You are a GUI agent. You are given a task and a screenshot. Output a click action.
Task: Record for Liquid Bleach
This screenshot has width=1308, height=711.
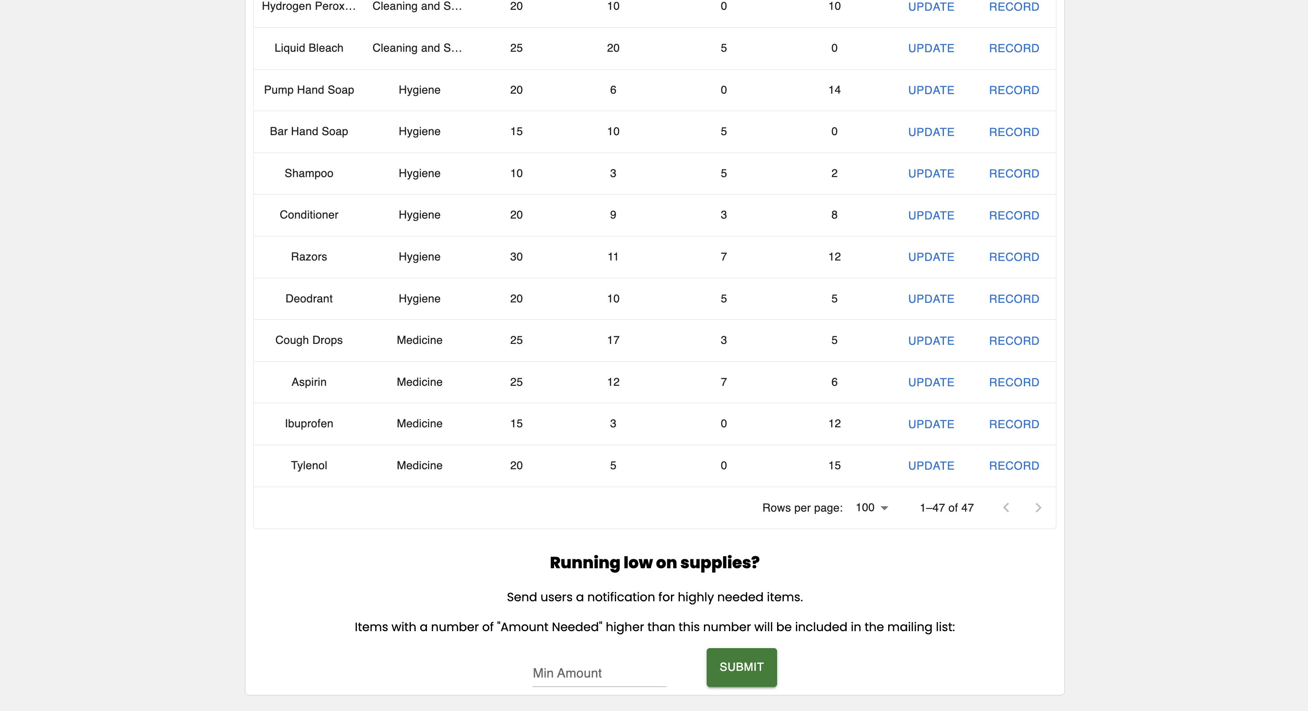[x=1014, y=48]
